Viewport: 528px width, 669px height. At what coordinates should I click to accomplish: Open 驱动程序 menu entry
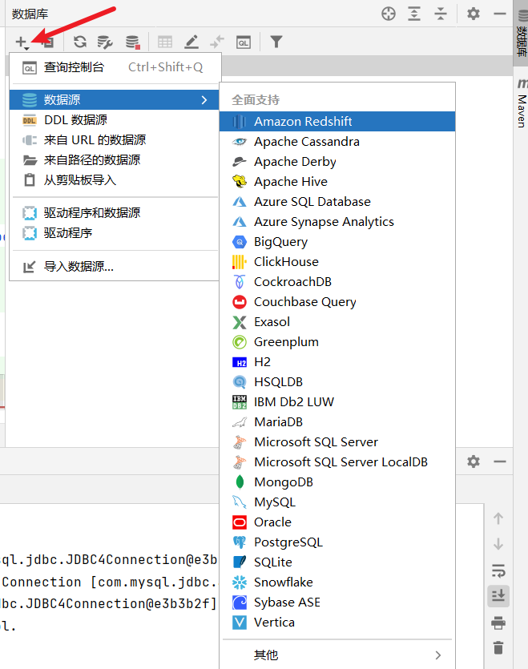pyautogui.click(x=115, y=233)
